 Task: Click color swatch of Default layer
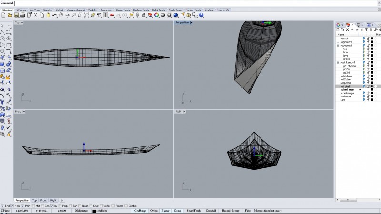pos(371,39)
